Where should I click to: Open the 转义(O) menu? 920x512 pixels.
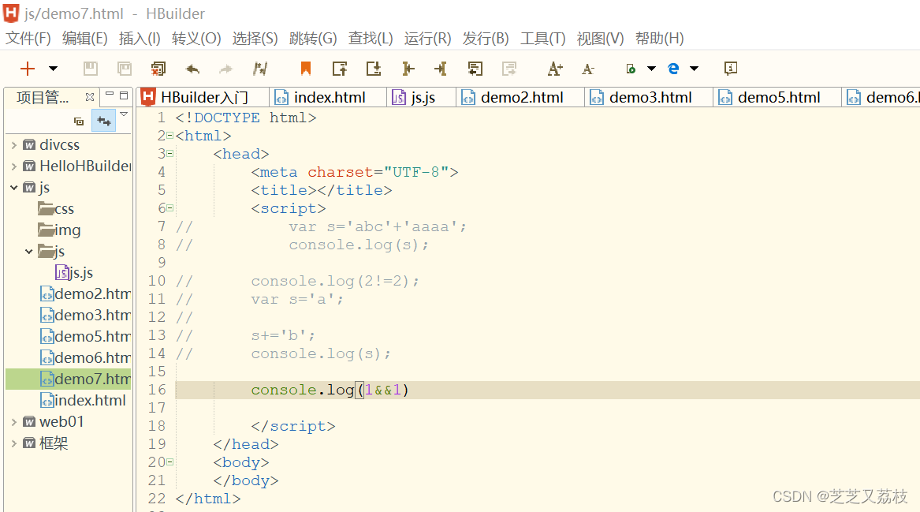pyautogui.click(x=196, y=39)
